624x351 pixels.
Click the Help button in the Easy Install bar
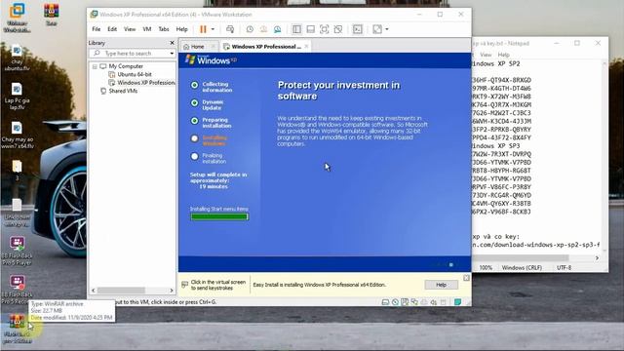pos(441,285)
